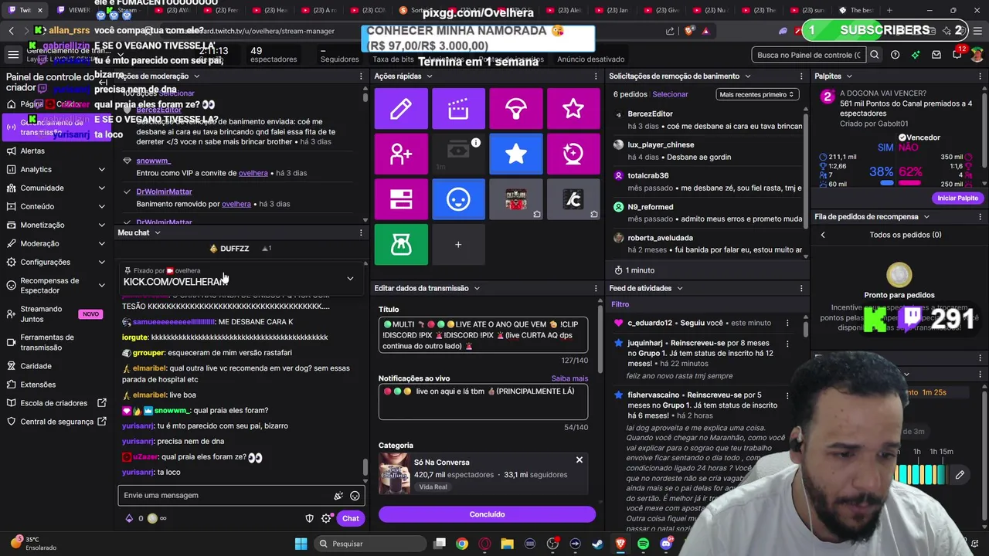Click Saiba mais link near live notifications

pos(569,378)
